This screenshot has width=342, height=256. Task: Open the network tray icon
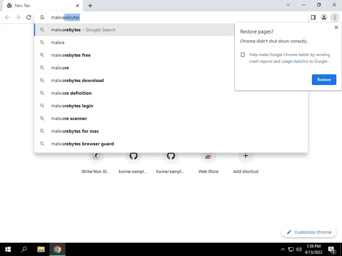click(x=291, y=249)
